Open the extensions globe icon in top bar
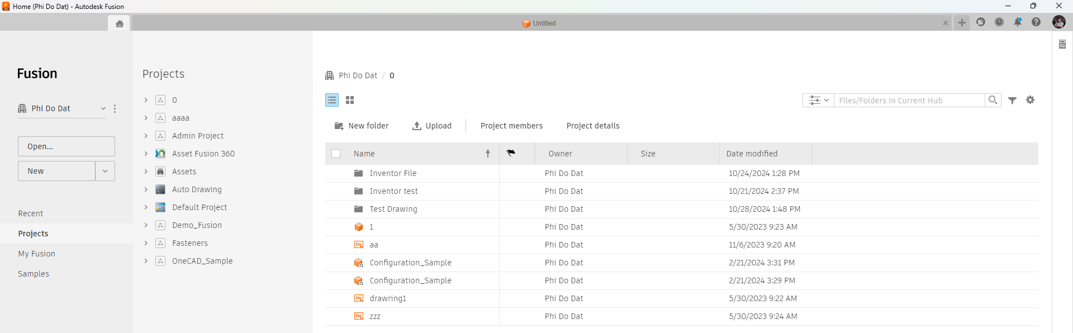 click(x=981, y=22)
